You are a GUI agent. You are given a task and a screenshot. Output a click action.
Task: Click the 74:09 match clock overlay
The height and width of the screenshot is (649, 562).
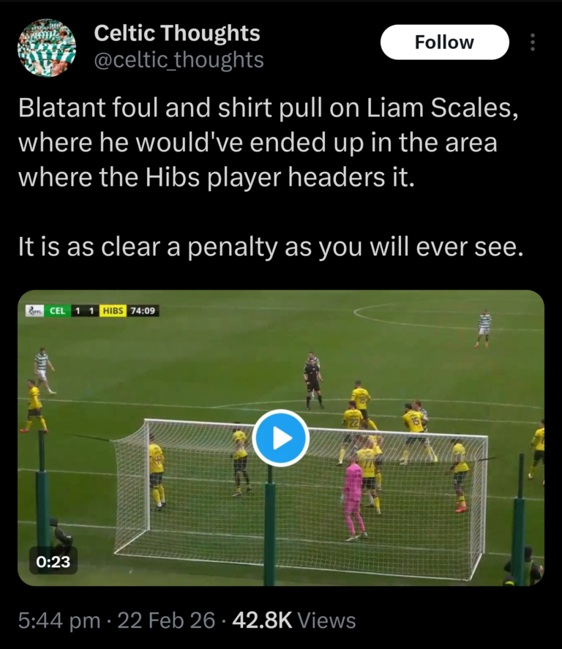click(x=143, y=310)
